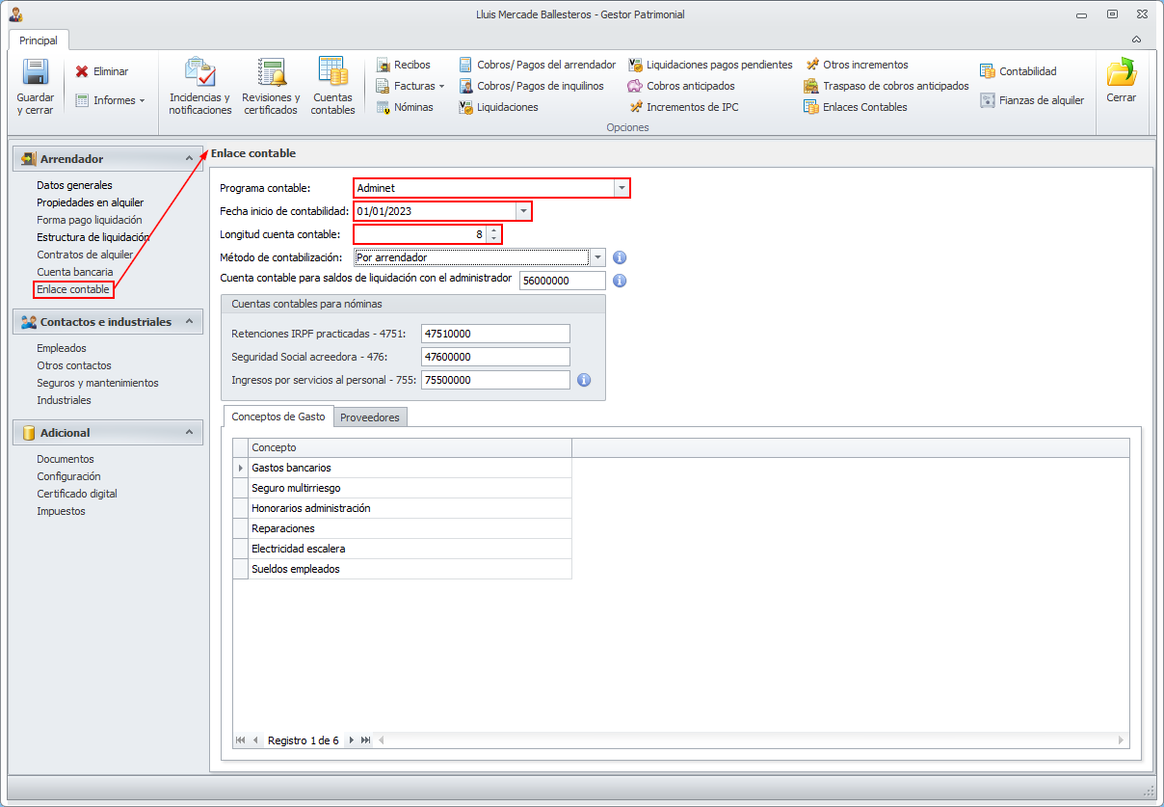Open Seguros y mantenimientos
1164x807 pixels.
point(97,383)
